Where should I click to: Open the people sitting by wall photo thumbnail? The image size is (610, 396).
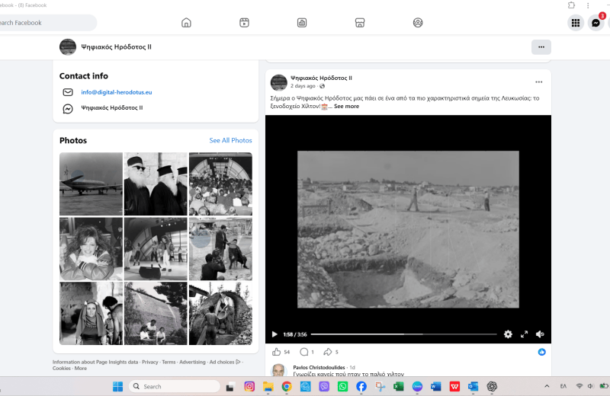point(156,314)
